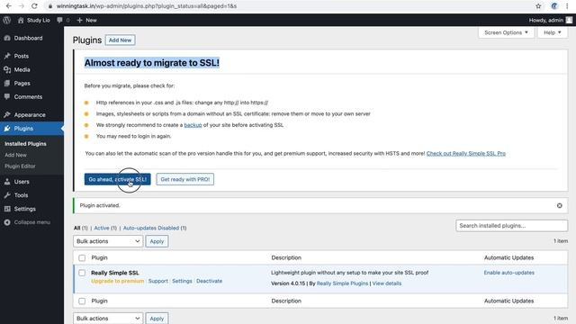Expand the Screen Options panel
Image resolution: width=576 pixels, height=324 pixels.
pyautogui.click(x=506, y=32)
